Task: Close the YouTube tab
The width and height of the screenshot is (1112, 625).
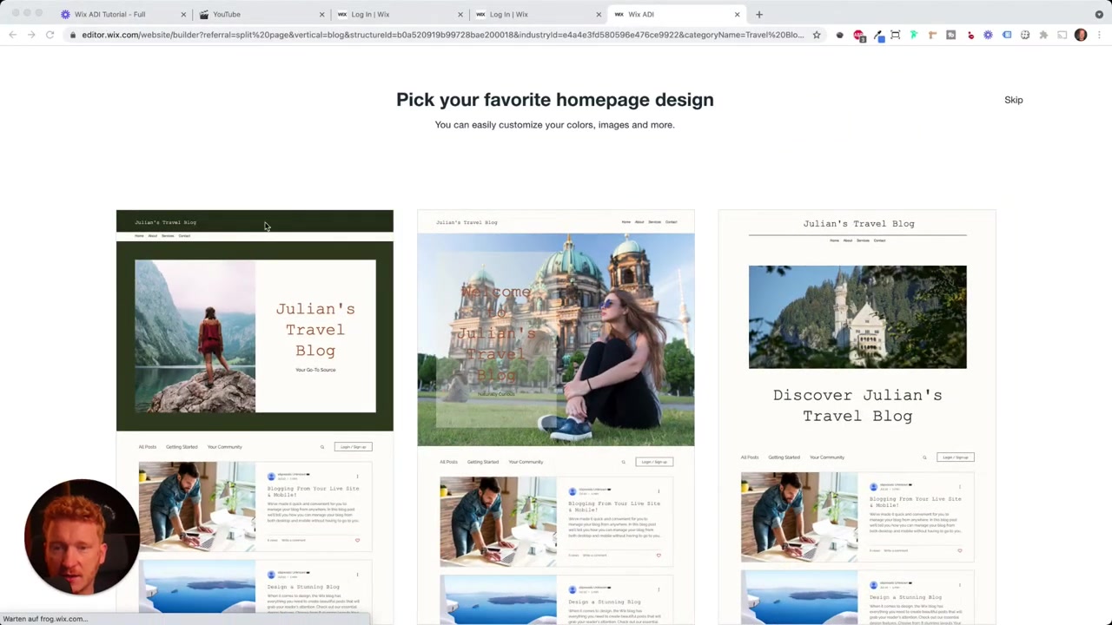Action: [x=321, y=15]
